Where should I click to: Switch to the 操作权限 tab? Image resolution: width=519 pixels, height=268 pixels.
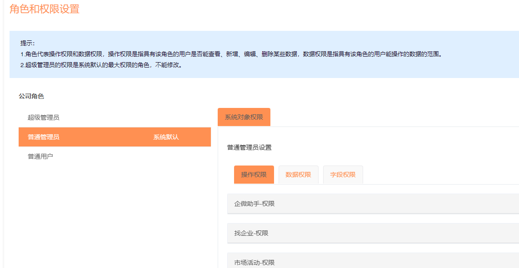(254, 175)
